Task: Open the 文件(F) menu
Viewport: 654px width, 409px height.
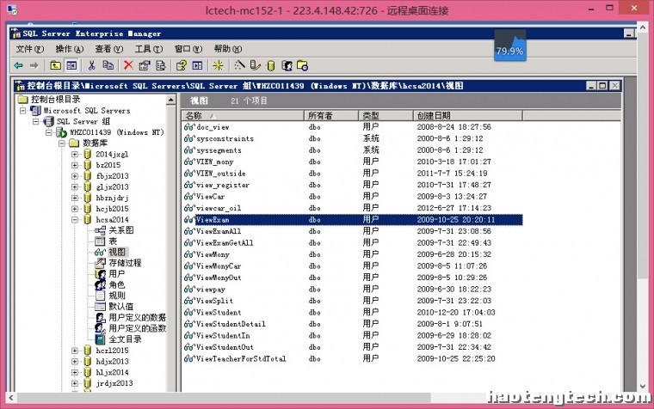Action: coord(29,49)
